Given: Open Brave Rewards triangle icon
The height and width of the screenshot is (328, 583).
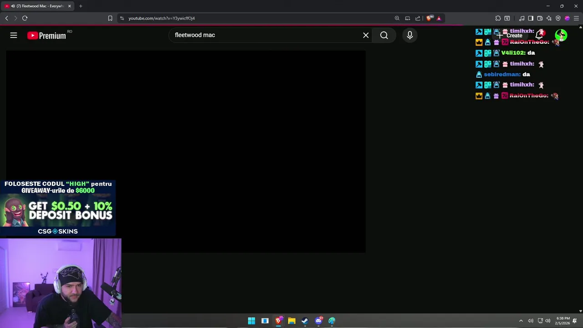Looking at the screenshot, I should 439,18.
